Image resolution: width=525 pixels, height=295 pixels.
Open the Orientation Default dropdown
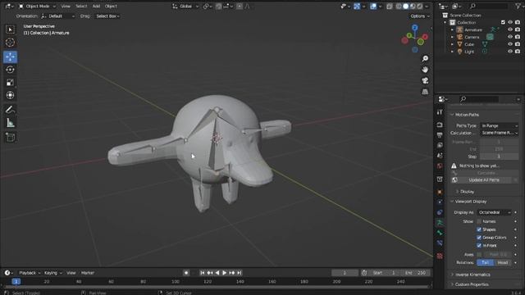(x=57, y=16)
